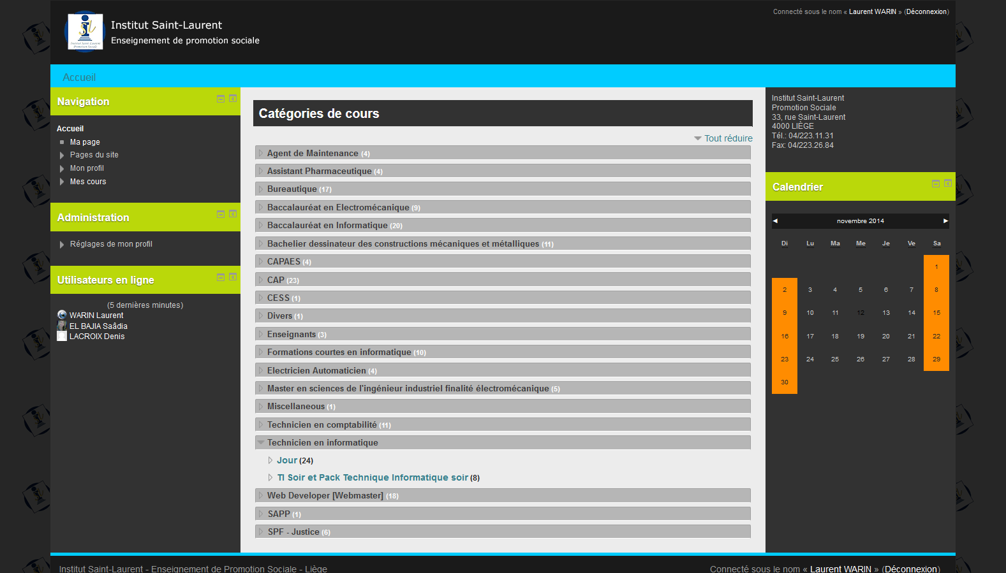1006x573 pixels.
Task: Open EL BAJIA Saâdia user link
Action: 98,326
